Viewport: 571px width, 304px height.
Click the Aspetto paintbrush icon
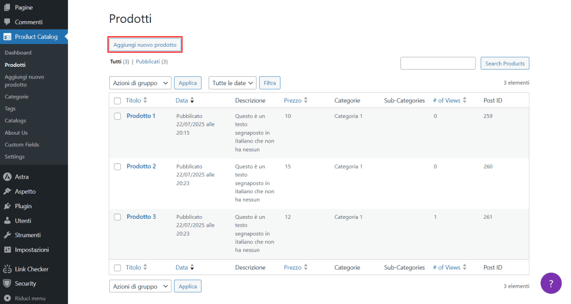tap(7, 192)
